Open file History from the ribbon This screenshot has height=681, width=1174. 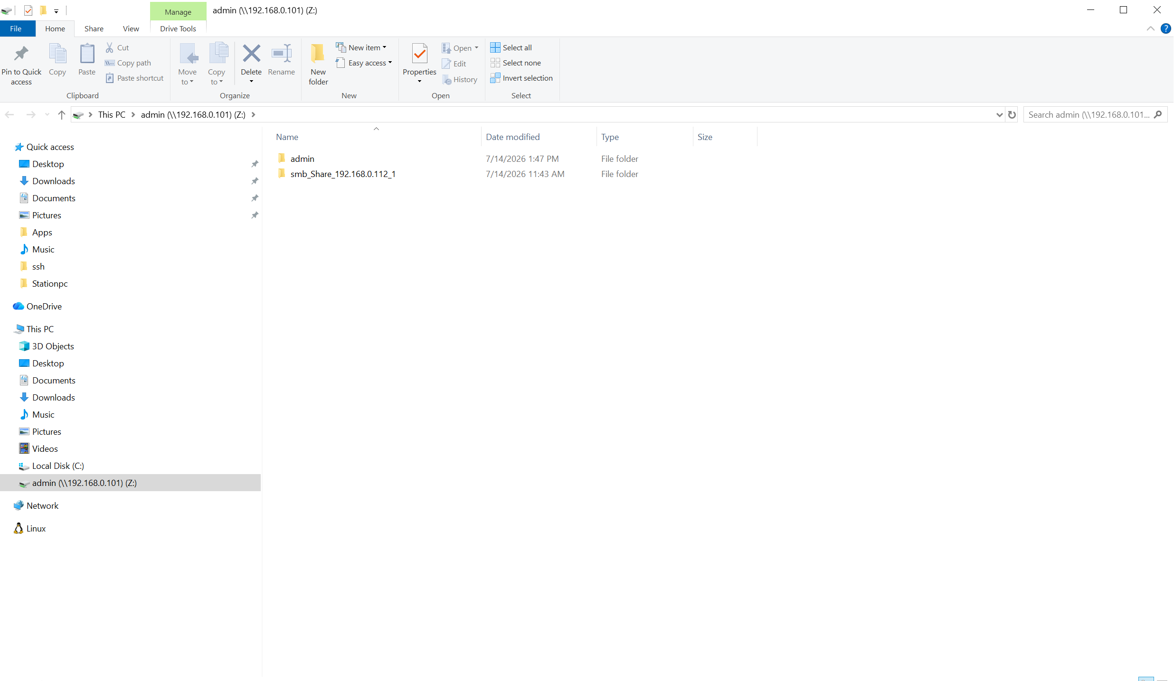(x=460, y=79)
